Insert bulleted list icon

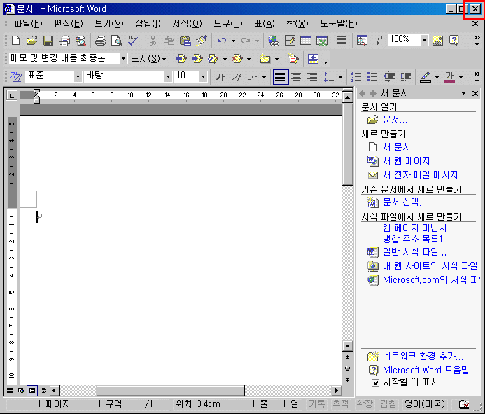[x=372, y=77]
